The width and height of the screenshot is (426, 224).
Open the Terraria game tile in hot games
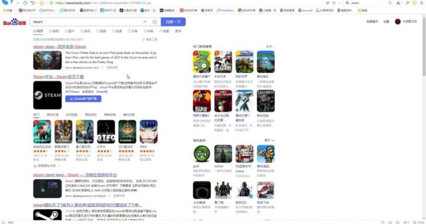coord(266,62)
